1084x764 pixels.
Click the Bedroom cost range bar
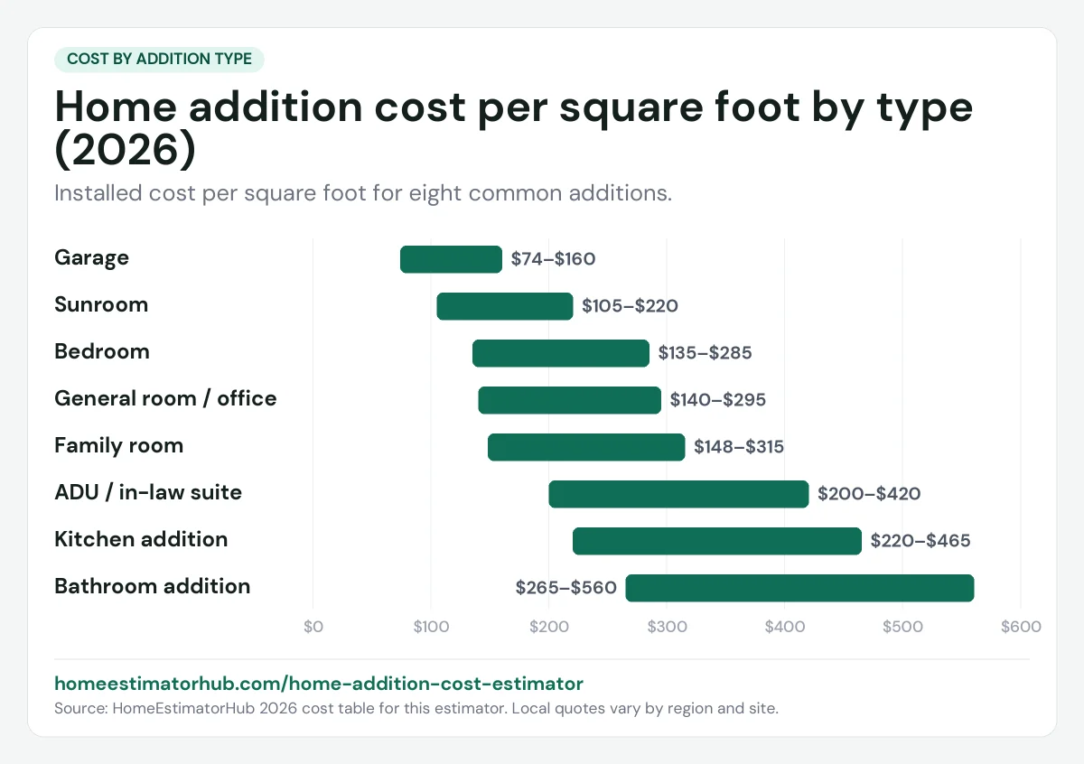coord(561,353)
